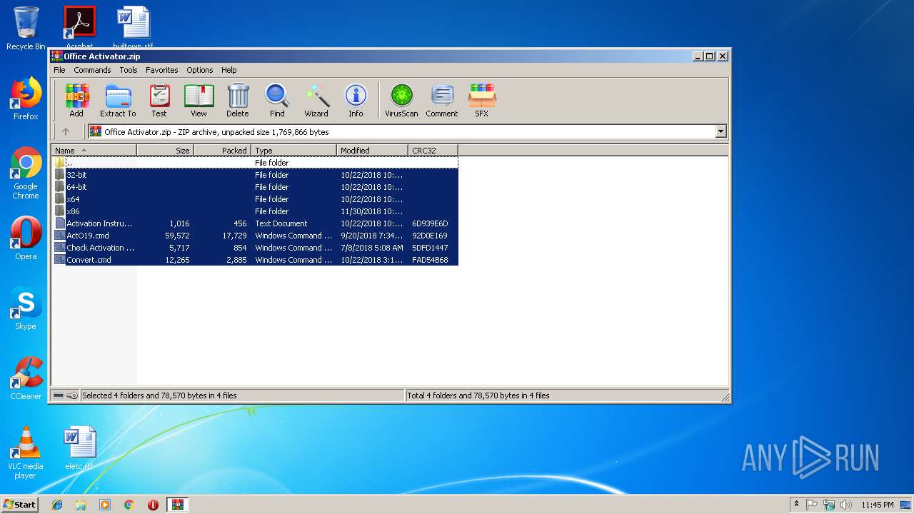Select the Convert.cmd file
This screenshot has width=914, height=514.
point(255,260)
